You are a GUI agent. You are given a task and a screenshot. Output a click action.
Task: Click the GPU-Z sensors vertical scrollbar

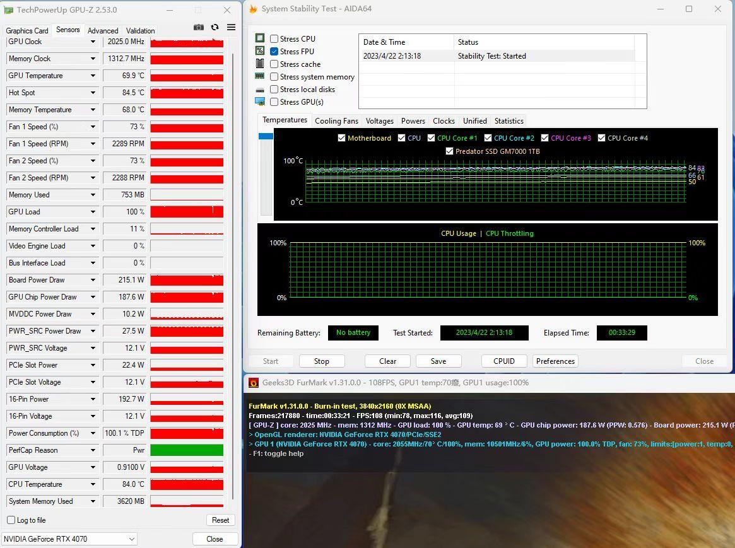tap(233, 276)
